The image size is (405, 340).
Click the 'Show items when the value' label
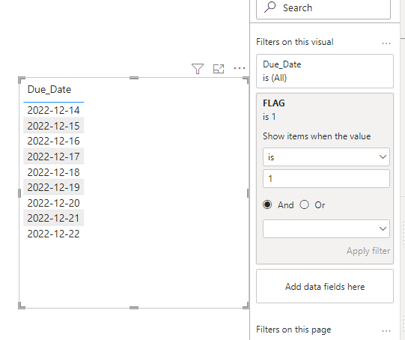pyautogui.click(x=317, y=136)
